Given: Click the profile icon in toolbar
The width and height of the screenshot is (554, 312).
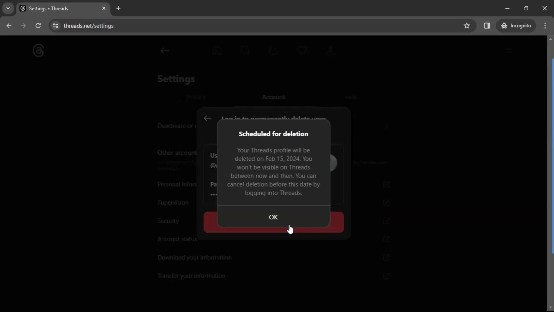Looking at the screenshot, I should [331, 51].
